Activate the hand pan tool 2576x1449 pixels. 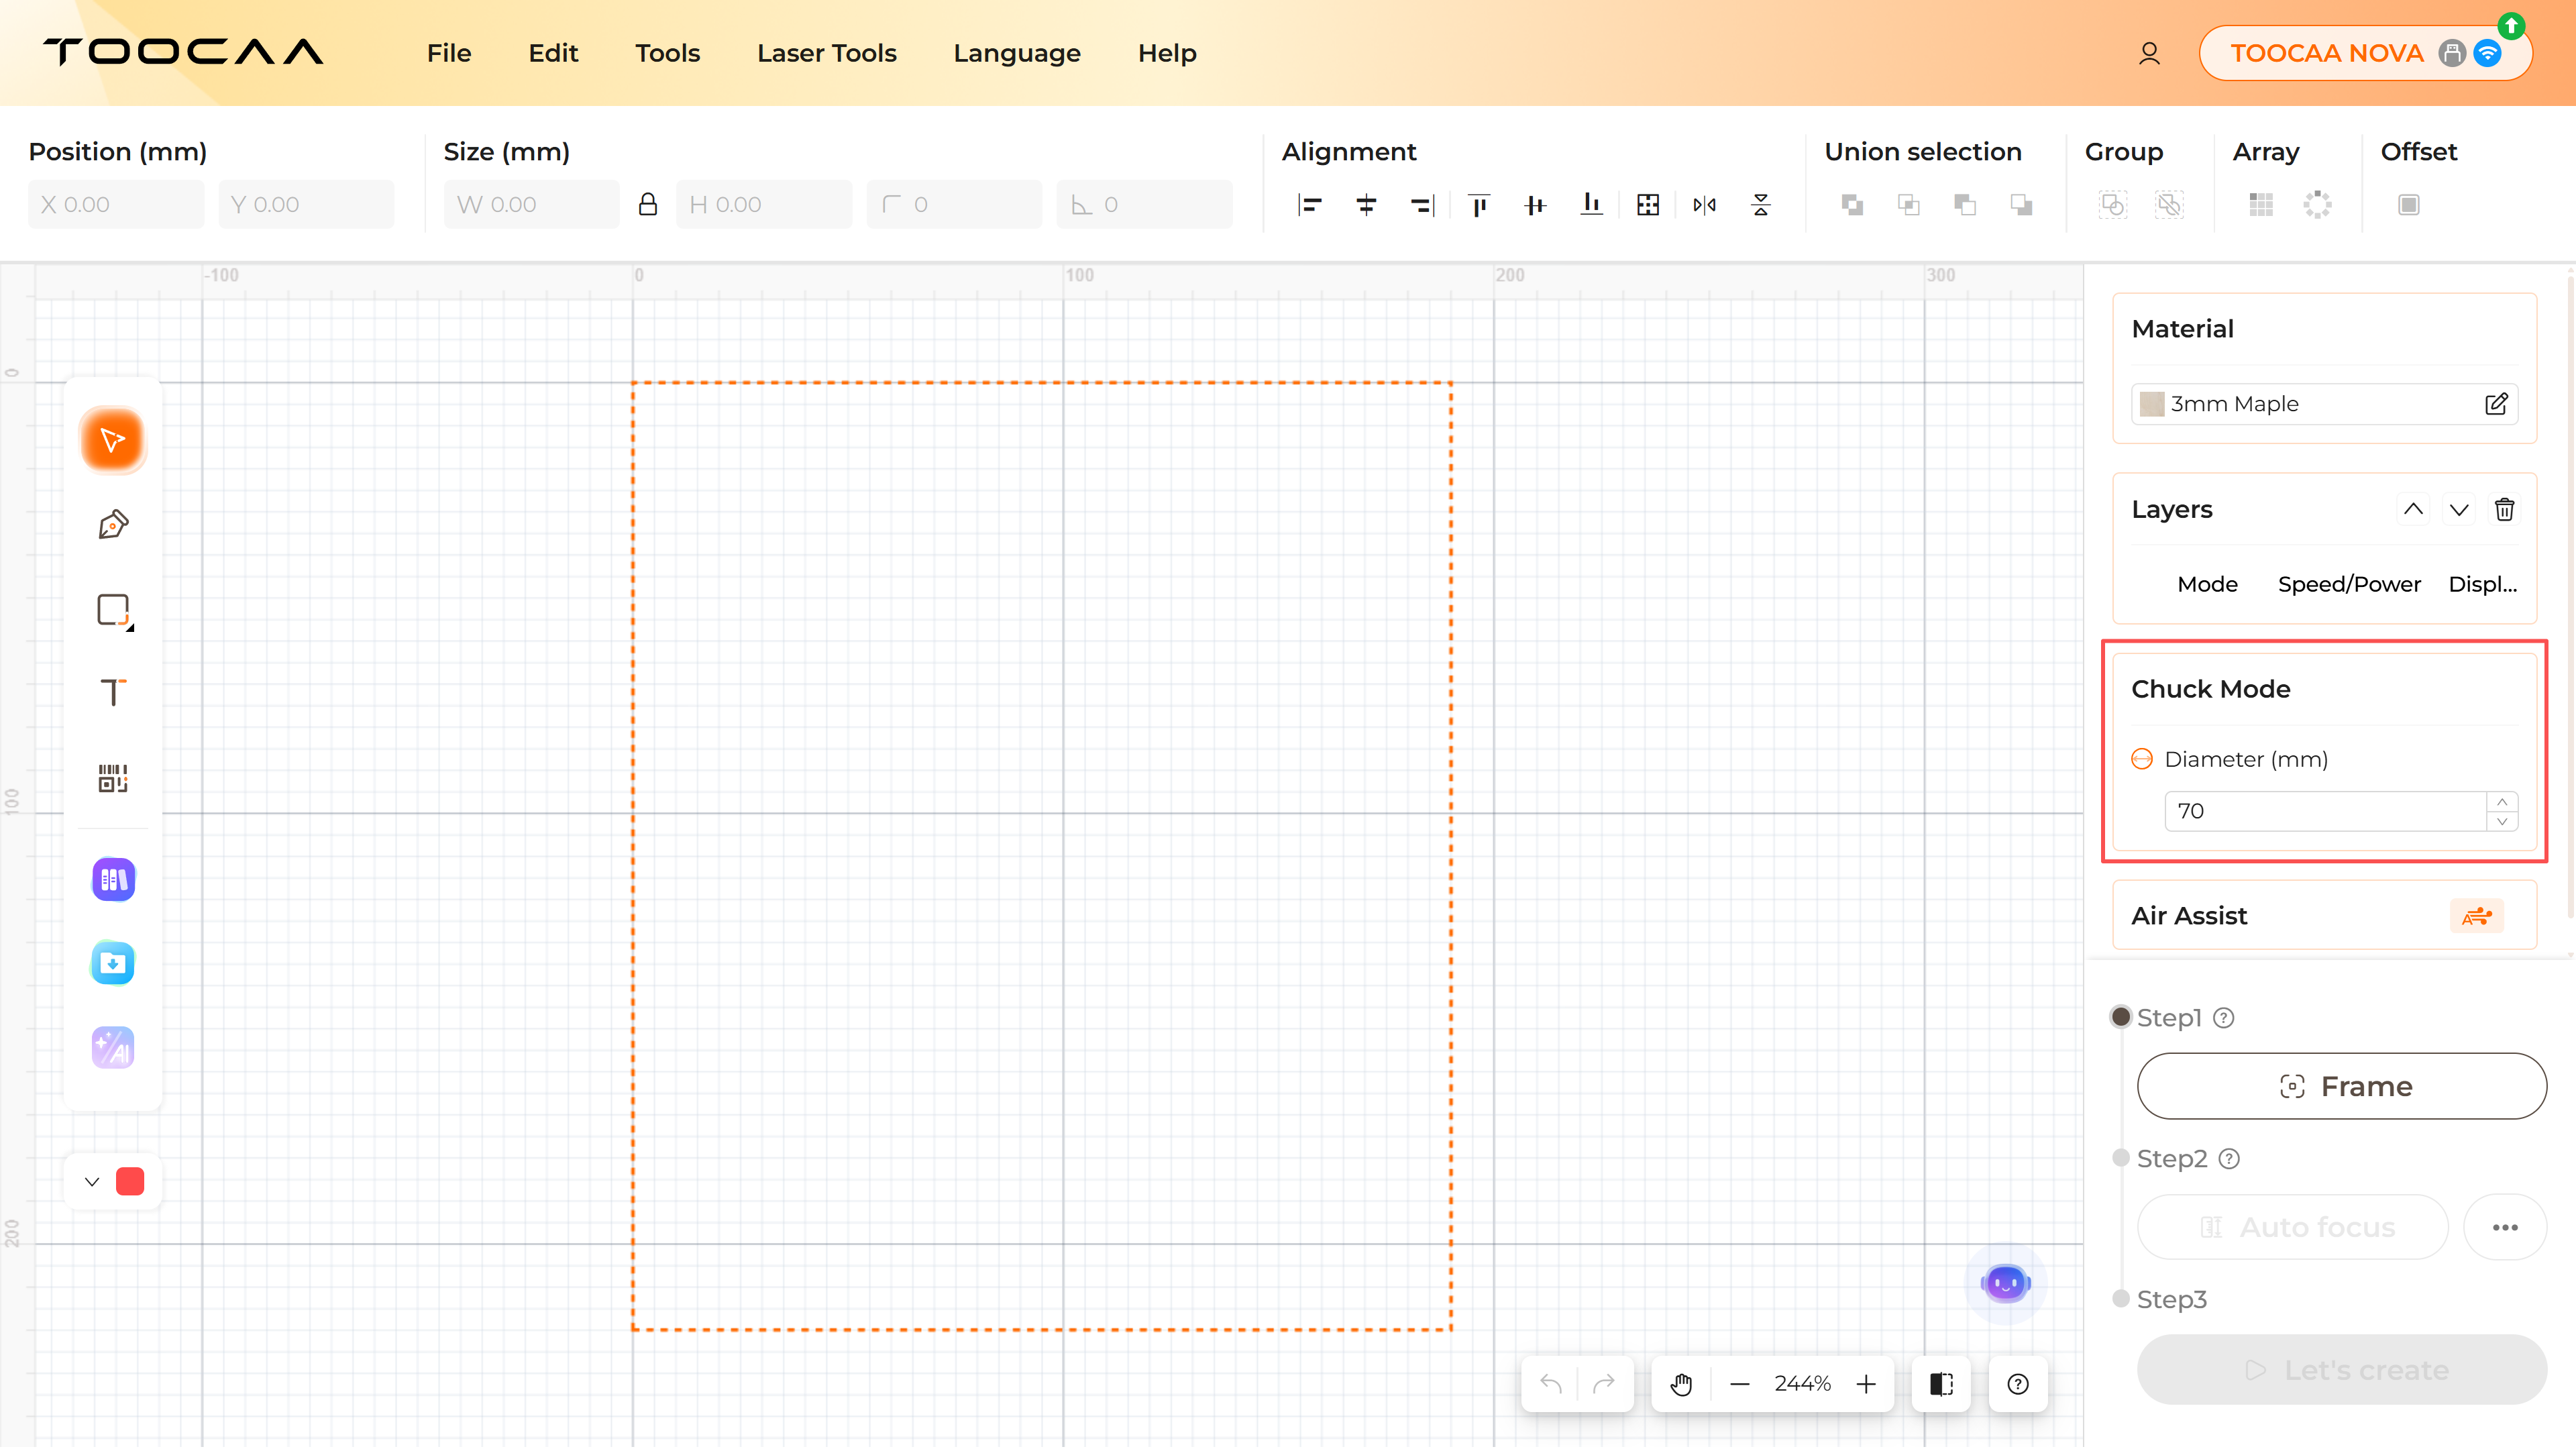(1681, 1384)
